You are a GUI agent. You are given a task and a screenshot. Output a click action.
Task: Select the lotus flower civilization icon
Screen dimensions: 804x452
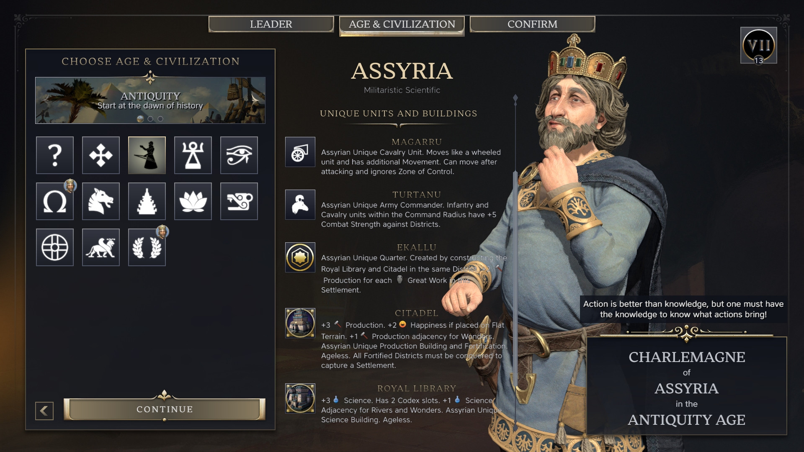pos(193,201)
